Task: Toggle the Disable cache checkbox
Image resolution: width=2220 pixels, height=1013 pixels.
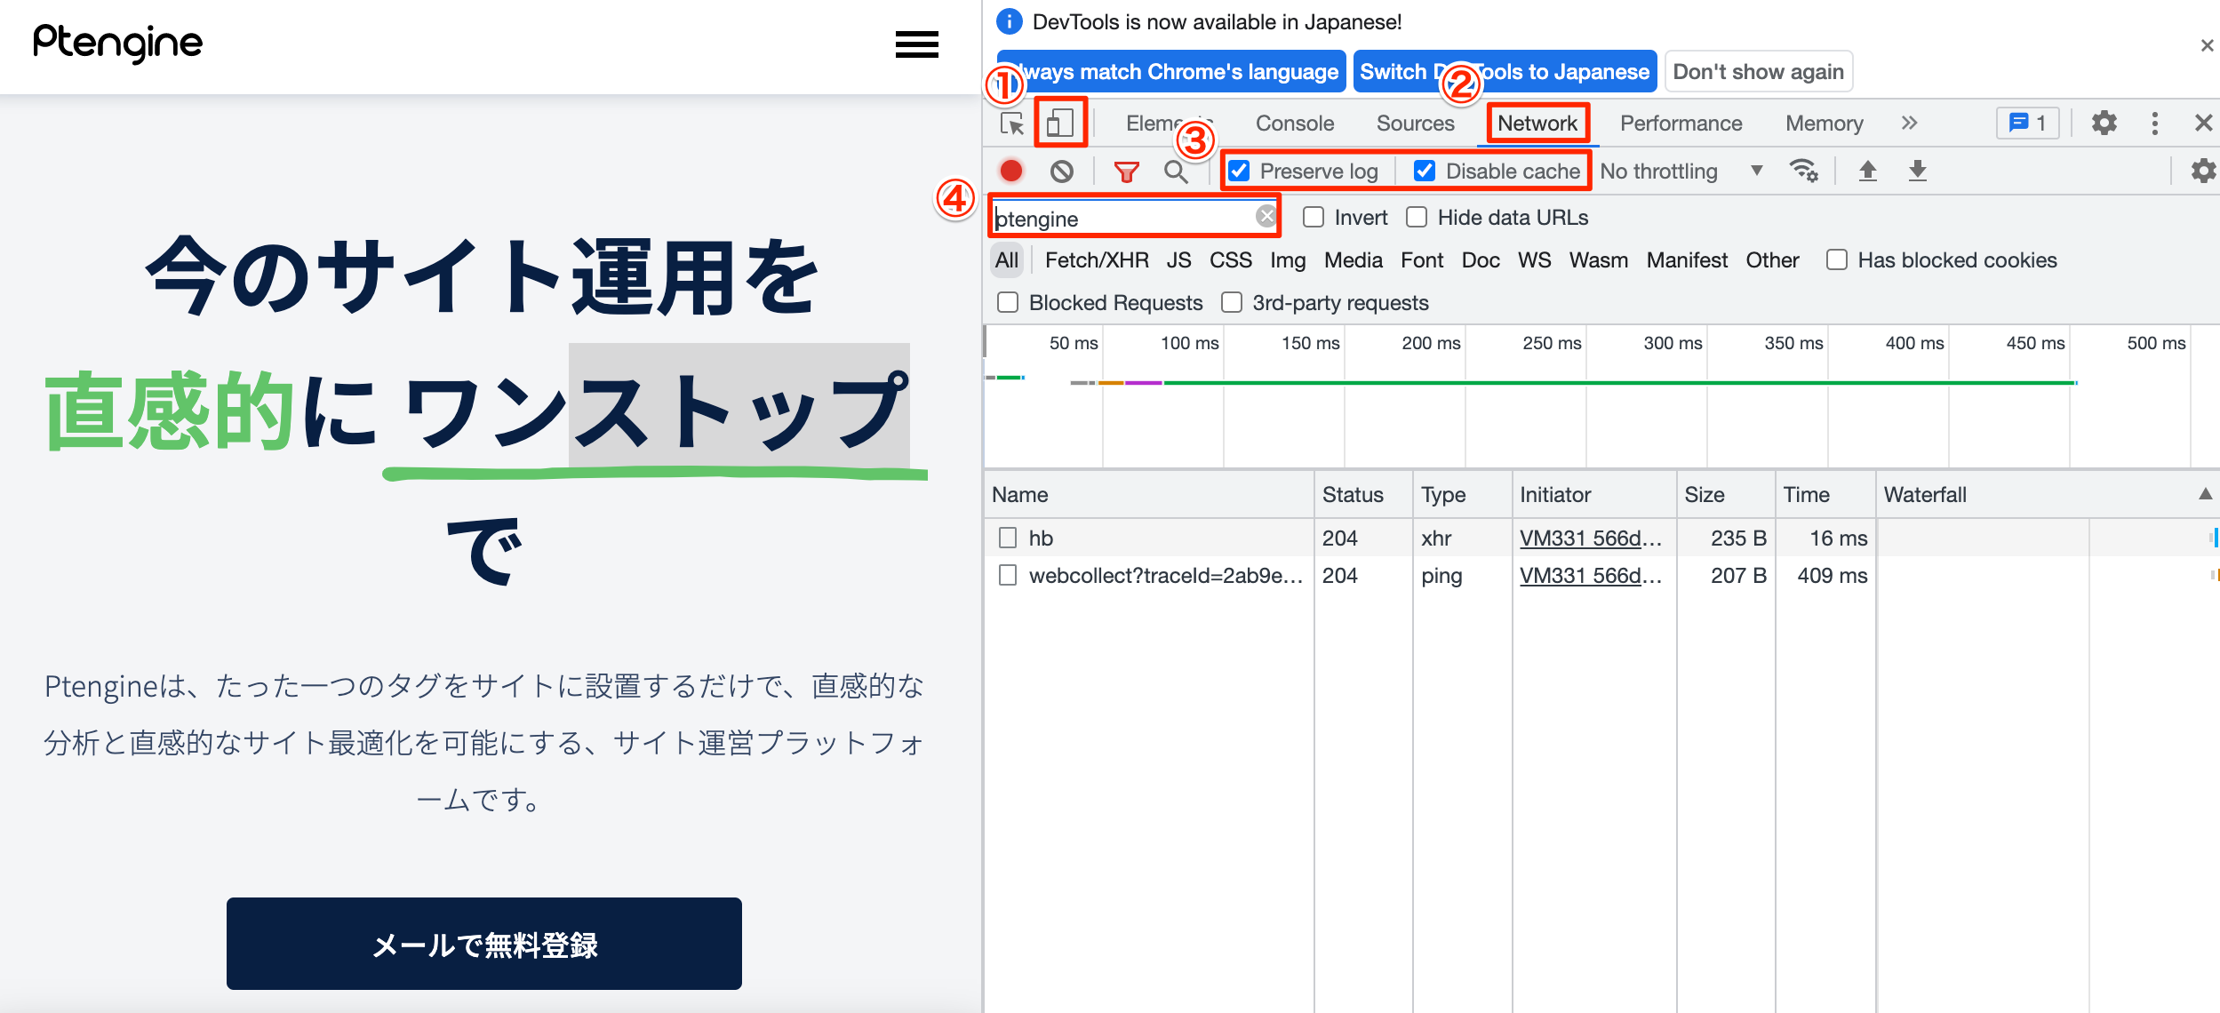Action: click(x=1424, y=171)
